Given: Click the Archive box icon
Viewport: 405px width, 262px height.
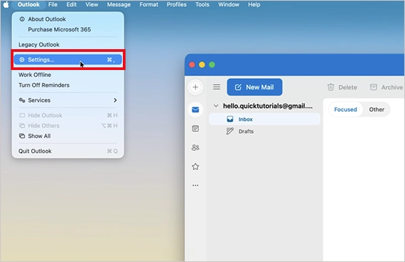Looking at the screenshot, I should (373, 87).
